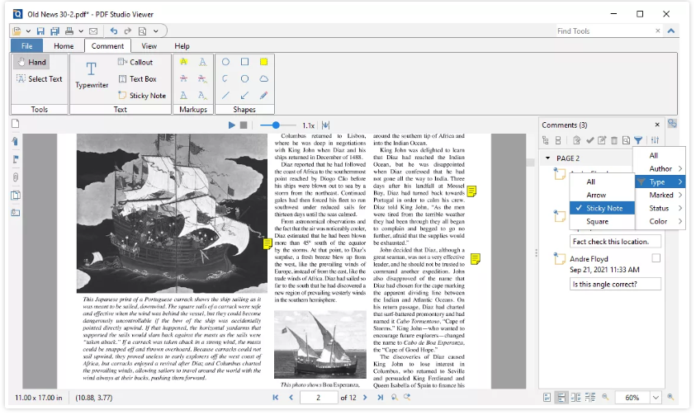Open the zoom level dropdown arrow
This screenshot has width=696, height=415.
pos(656,398)
